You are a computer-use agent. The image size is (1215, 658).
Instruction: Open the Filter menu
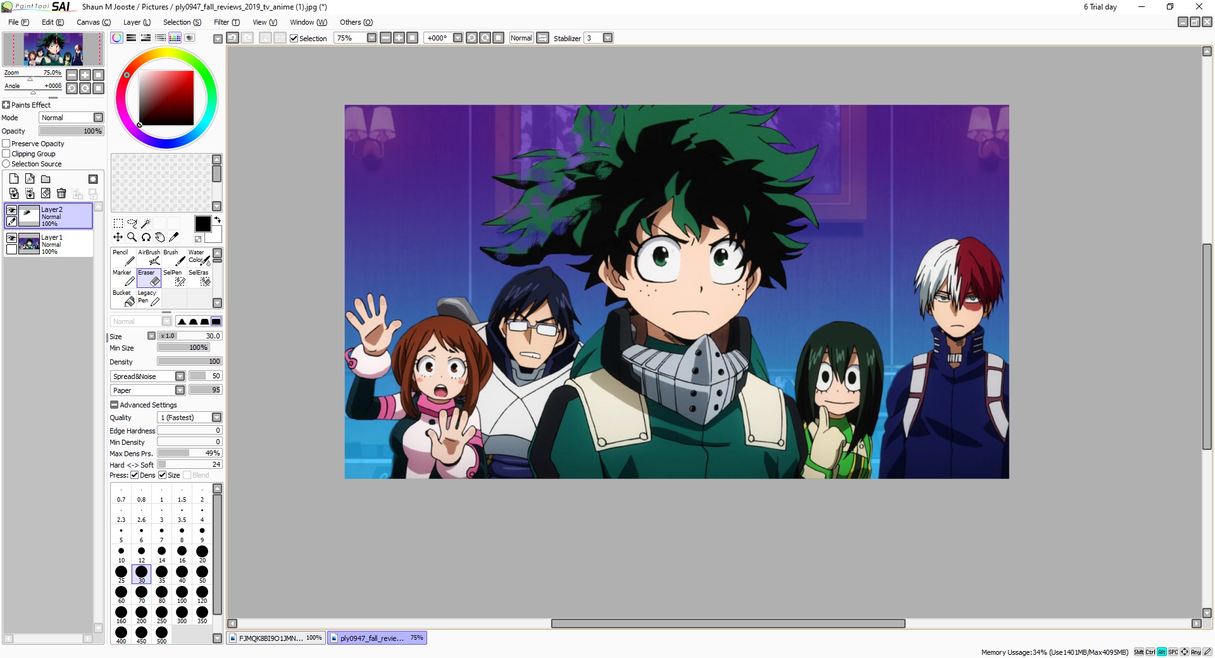[227, 22]
